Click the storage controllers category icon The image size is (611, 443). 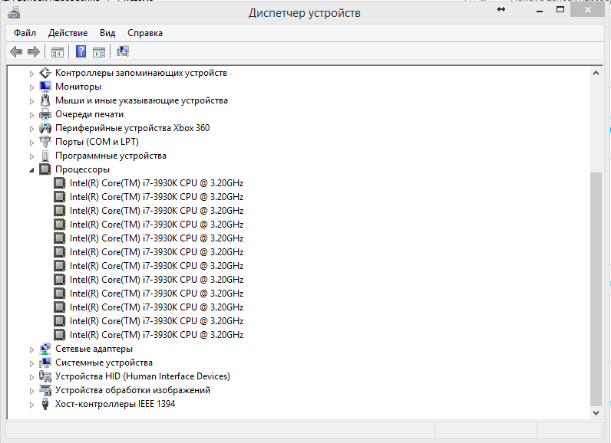click(45, 73)
